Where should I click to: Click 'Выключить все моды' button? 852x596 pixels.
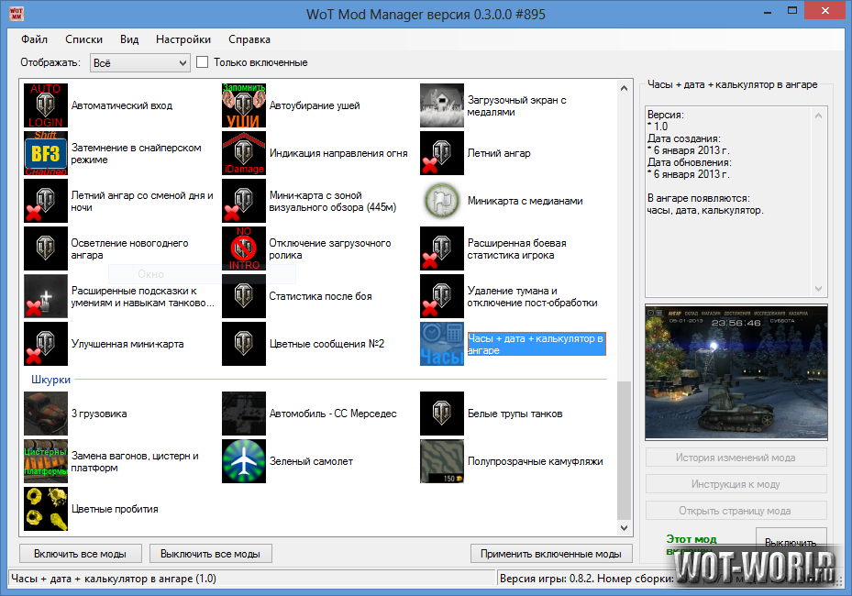[x=210, y=554]
